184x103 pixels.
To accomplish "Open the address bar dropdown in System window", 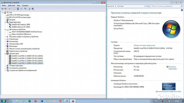I will point(145,6).
